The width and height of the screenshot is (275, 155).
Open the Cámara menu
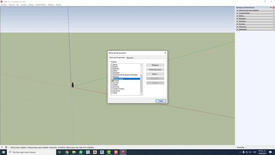click(x=24, y=5)
